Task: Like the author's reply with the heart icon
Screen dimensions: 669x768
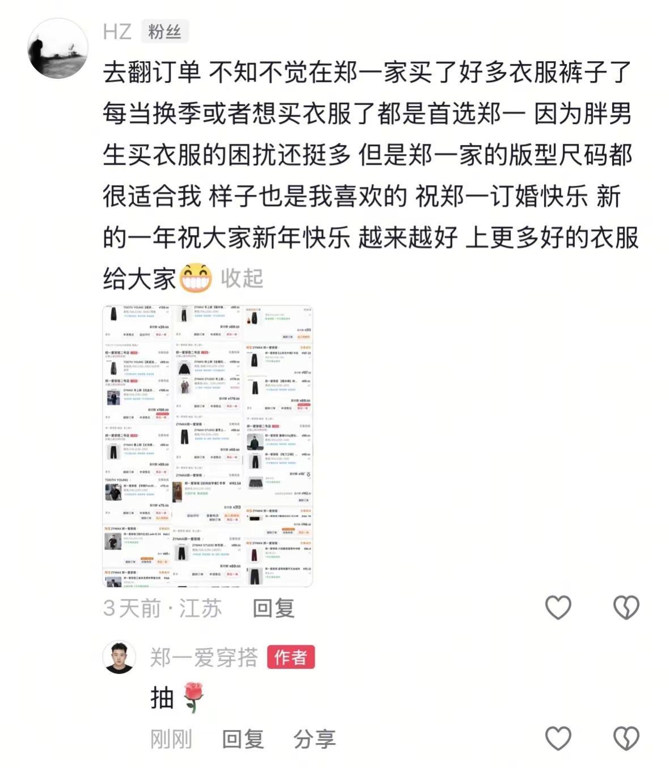Action: click(558, 738)
